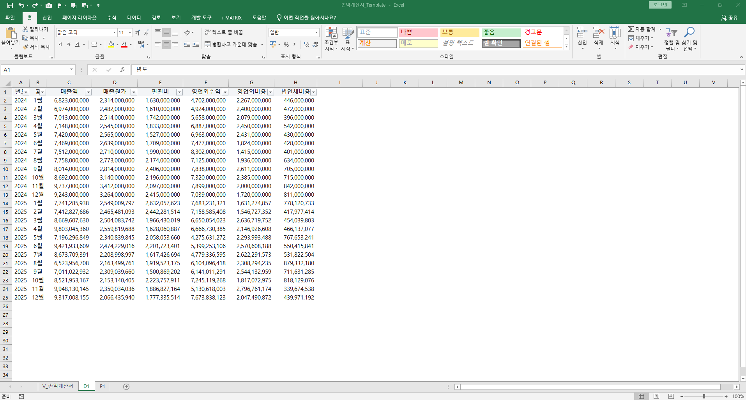Click the camera icon in quick access toolbar
746x400 pixels.
(x=49, y=5)
